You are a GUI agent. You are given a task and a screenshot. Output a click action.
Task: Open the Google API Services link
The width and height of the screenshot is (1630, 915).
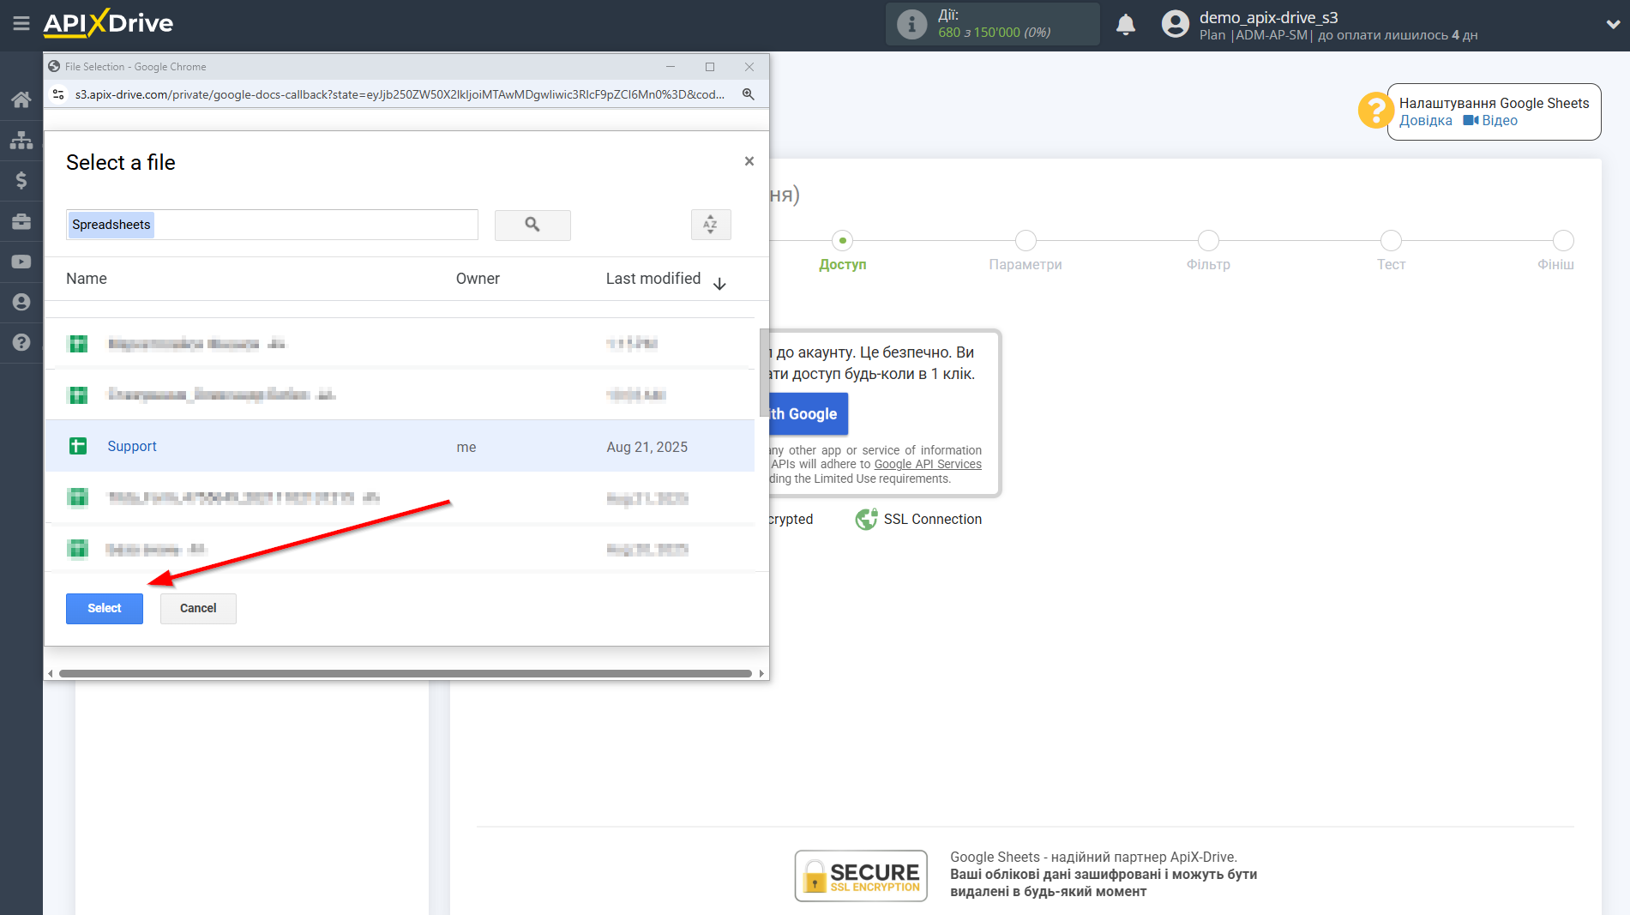coord(928,464)
